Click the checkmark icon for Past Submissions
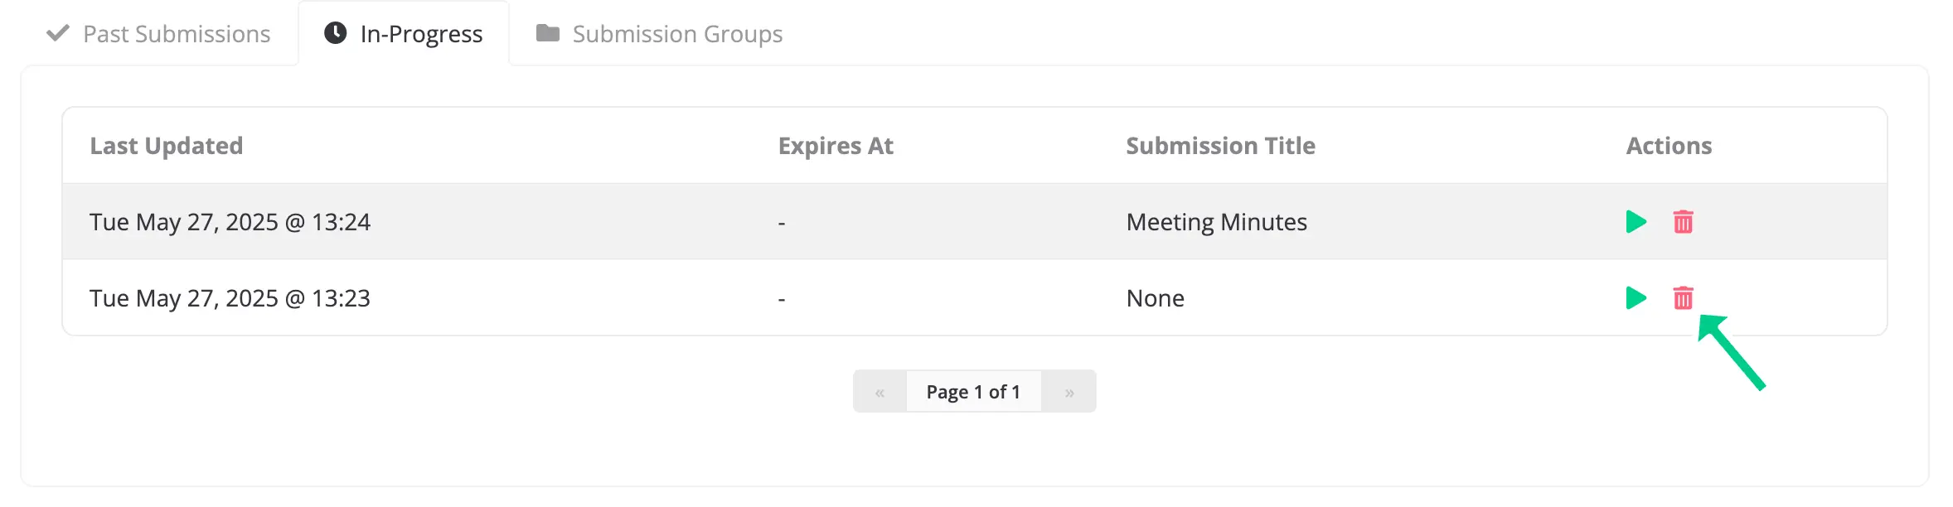Screen dimensions: 1953x507 click(58, 33)
